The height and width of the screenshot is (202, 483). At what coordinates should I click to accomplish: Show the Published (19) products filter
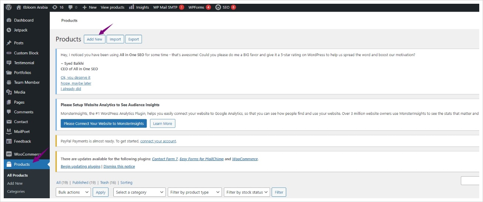point(84,183)
